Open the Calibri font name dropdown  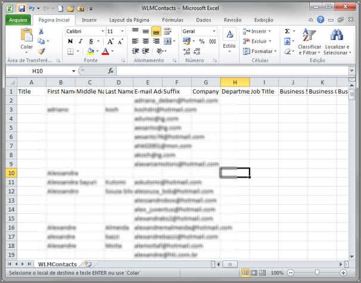(102, 31)
